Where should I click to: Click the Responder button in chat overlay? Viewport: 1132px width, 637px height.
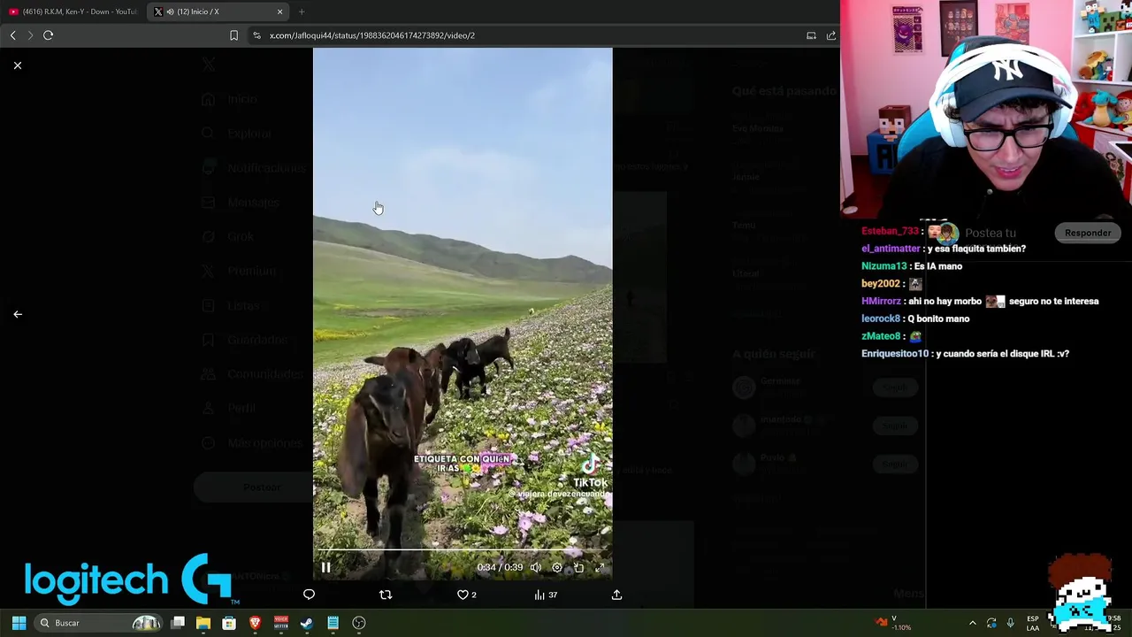1088,233
